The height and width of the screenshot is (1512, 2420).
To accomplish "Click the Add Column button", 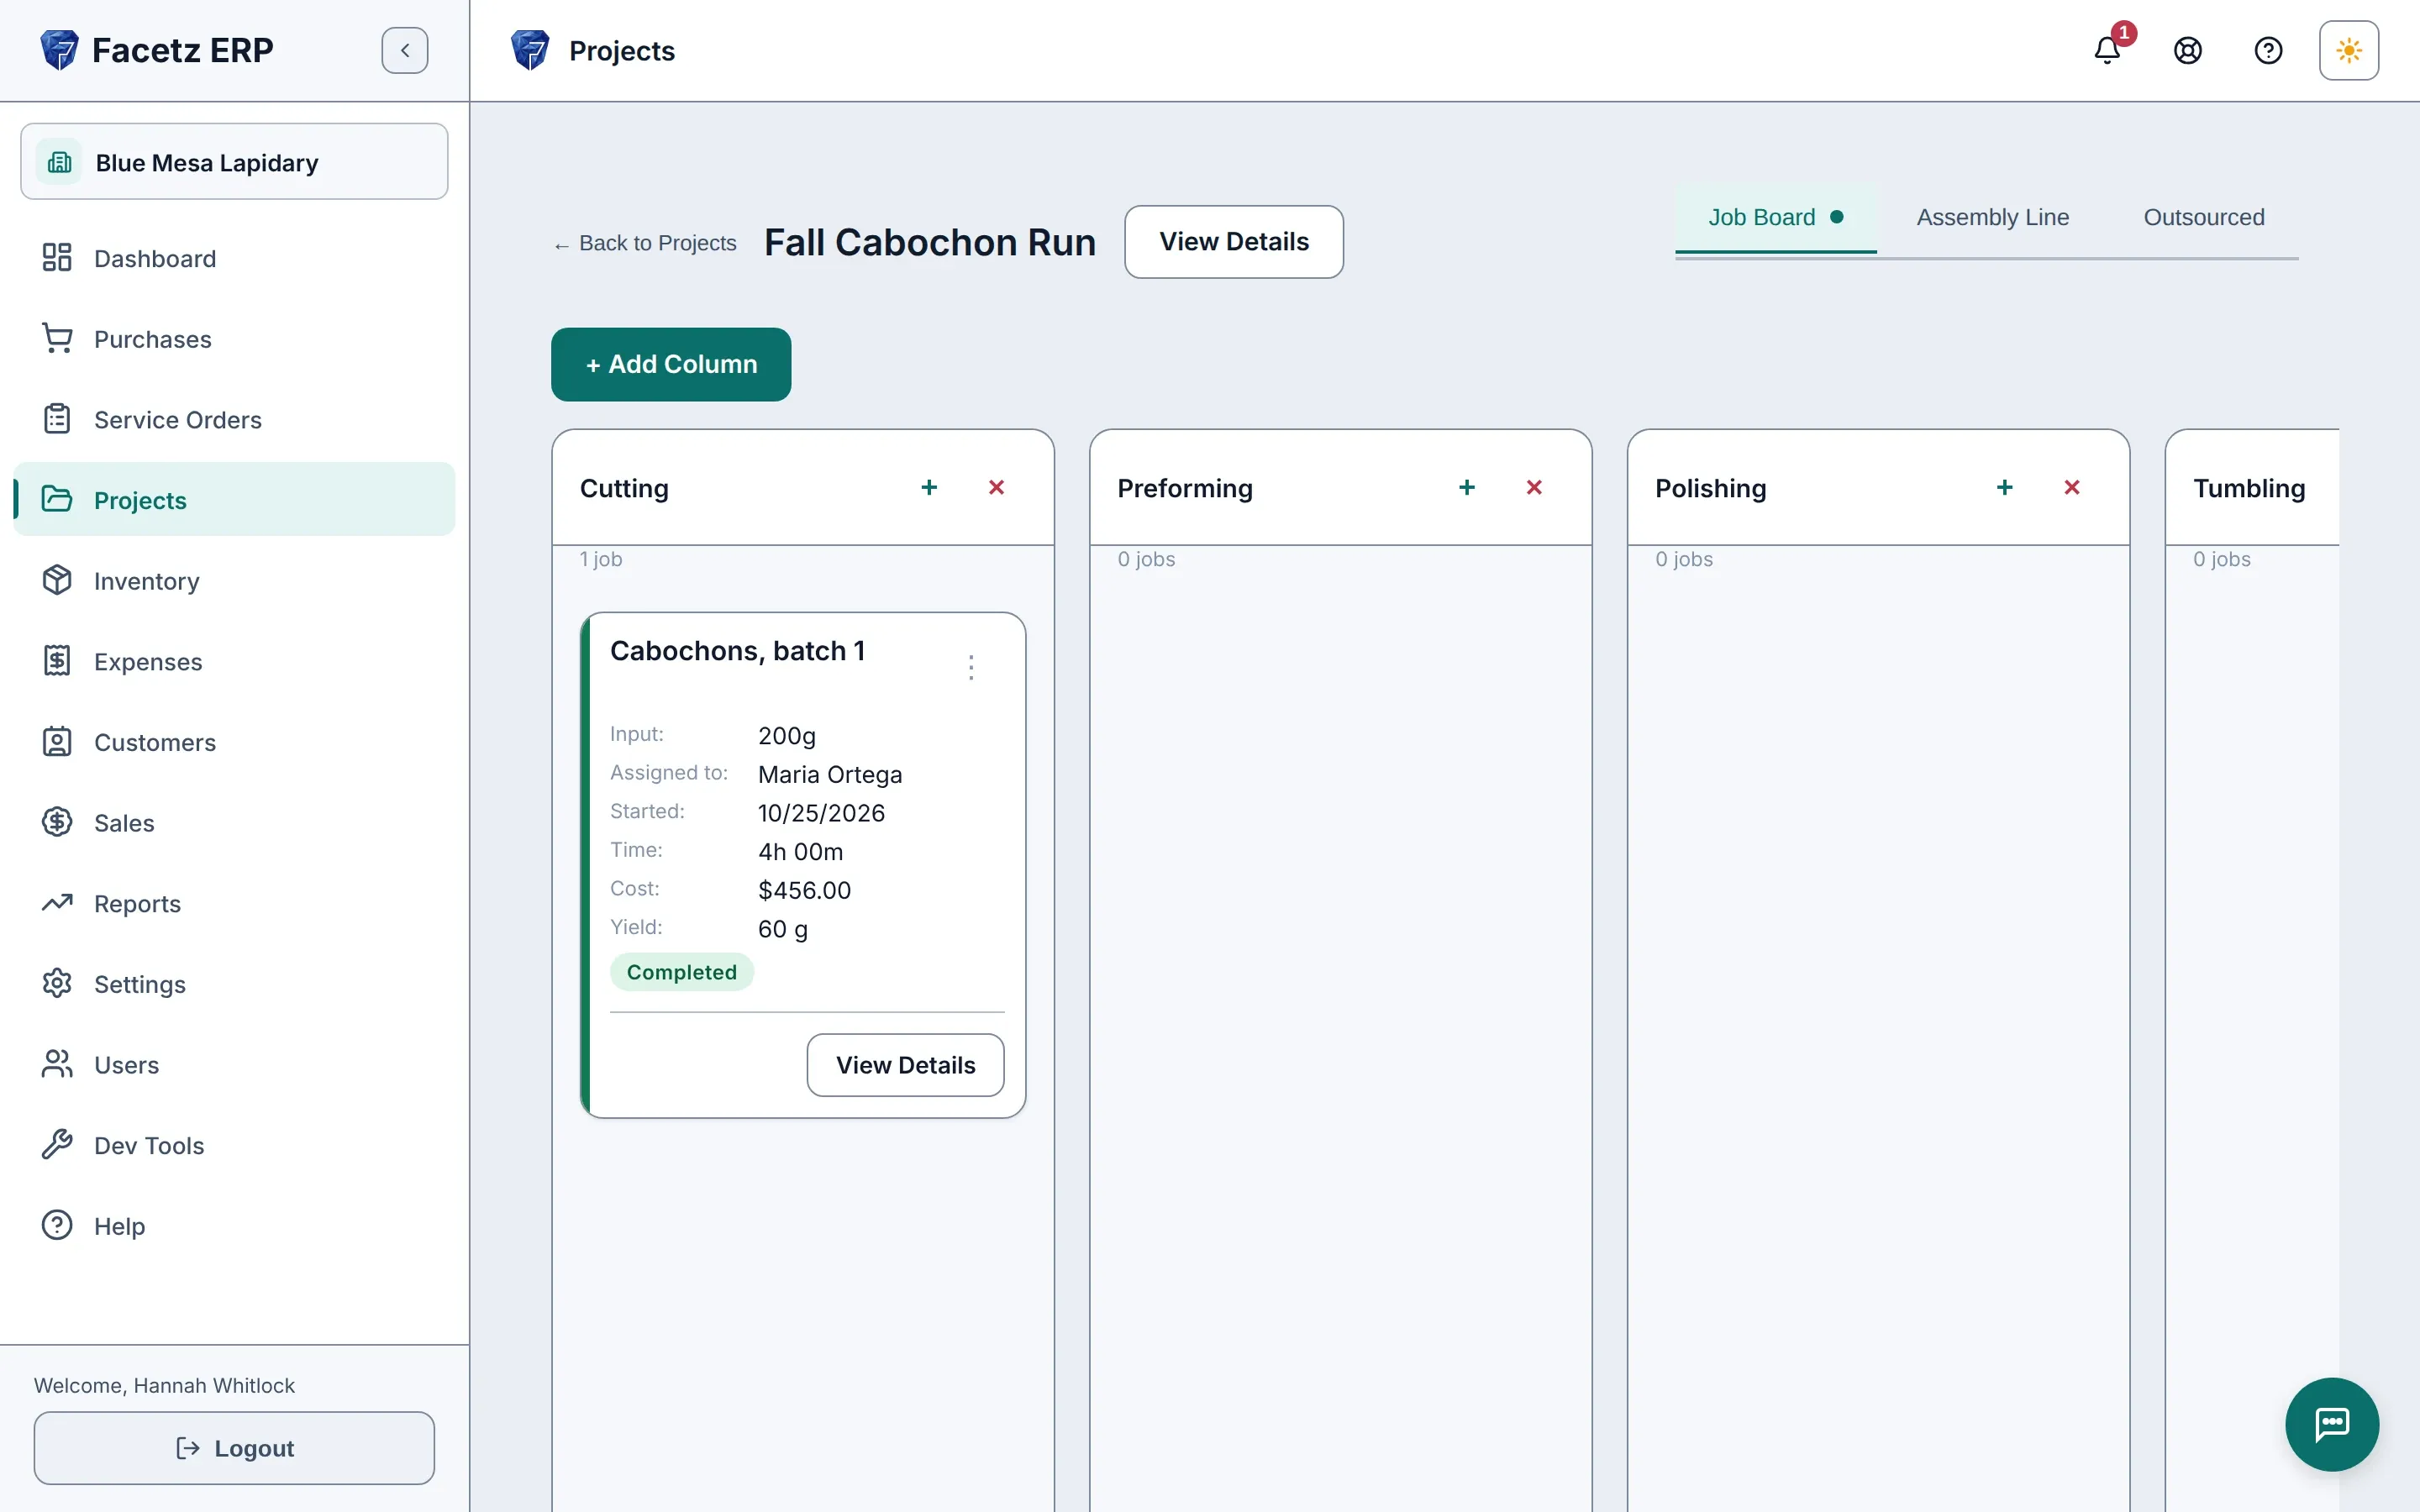I will [x=671, y=364].
